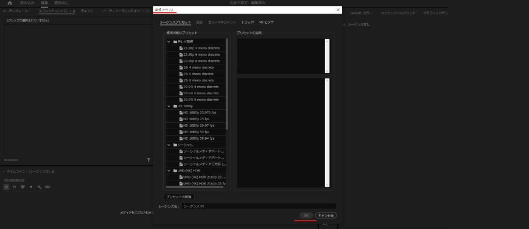Toggle the linked selection icon in timeline
The image size is (529, 229).
tap(23, 187)
